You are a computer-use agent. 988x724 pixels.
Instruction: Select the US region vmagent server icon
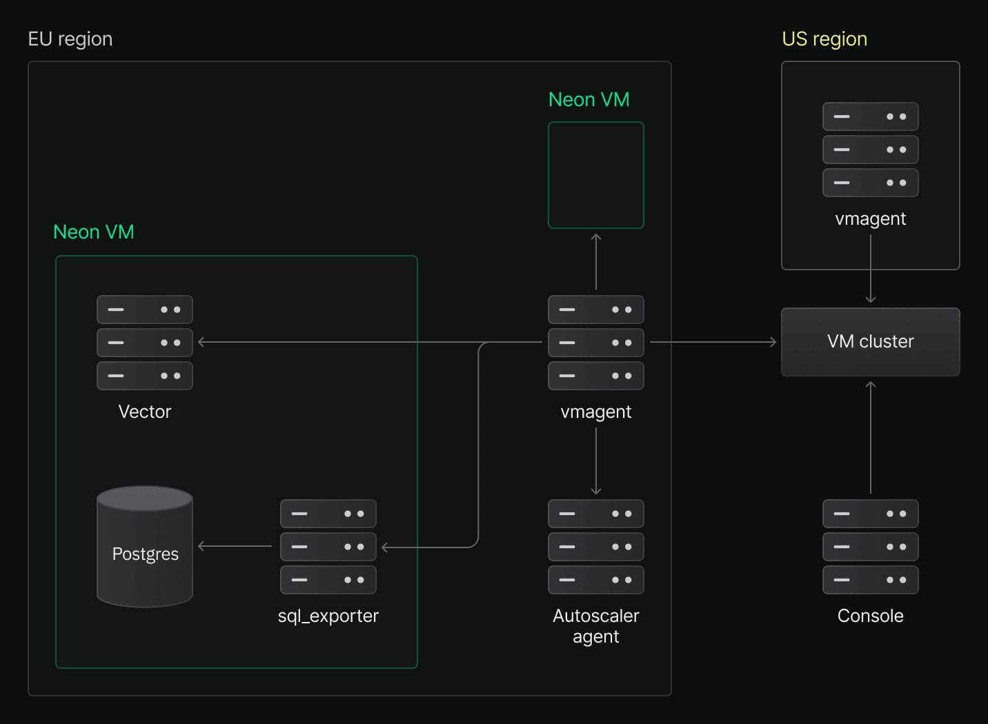coord(870,150)
